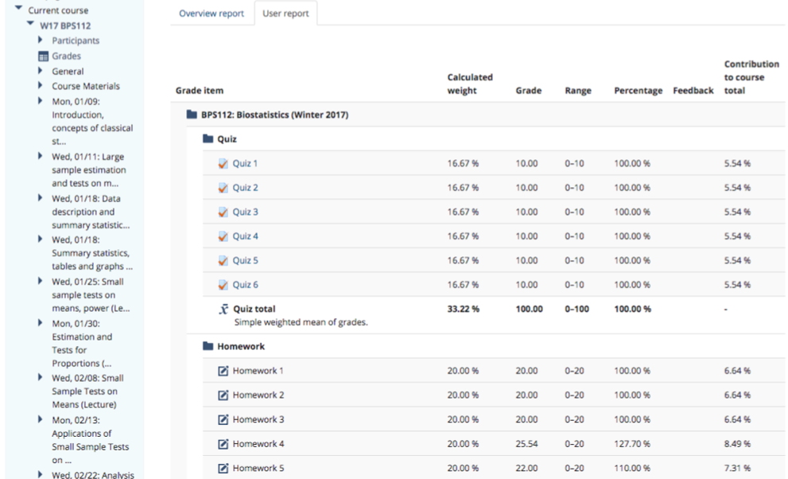Click the Quiz 4 quiz icon

tap(223, 236)
